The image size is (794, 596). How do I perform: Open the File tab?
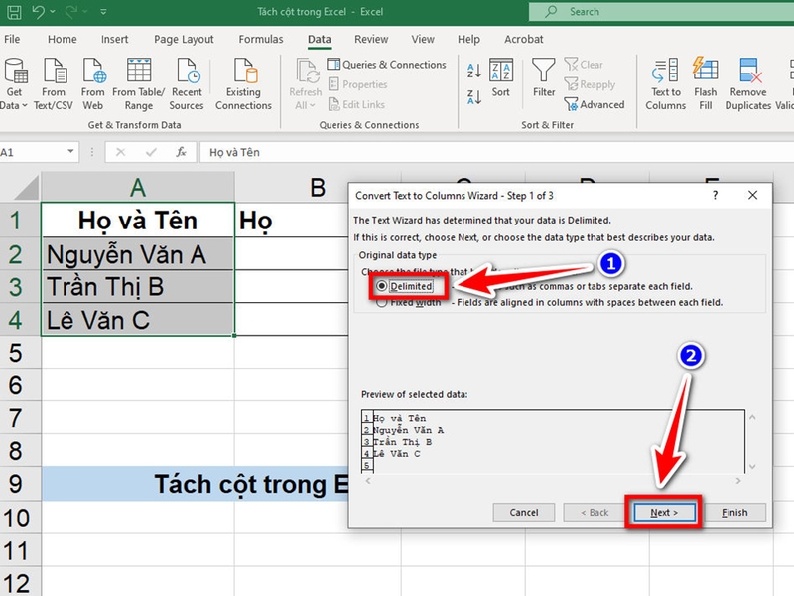point(12,39)
